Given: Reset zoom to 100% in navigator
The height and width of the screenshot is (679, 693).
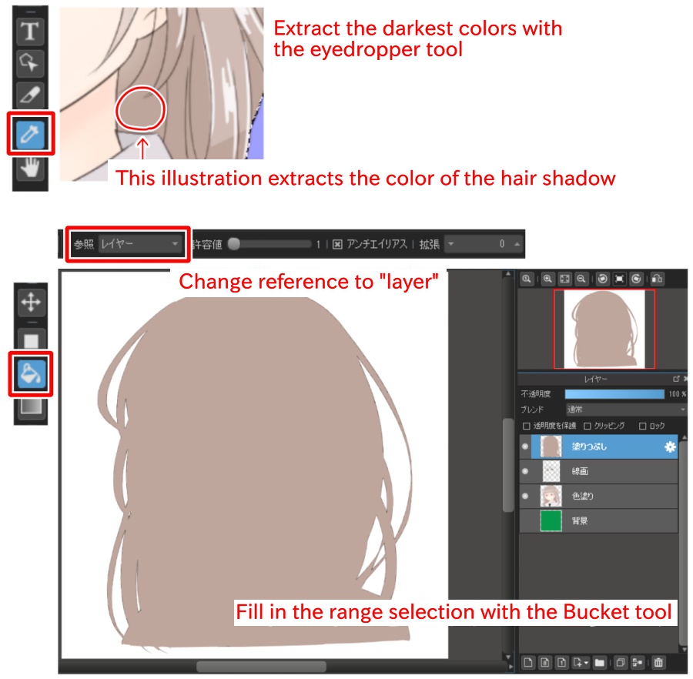Looking at the screenshot, I should tap(527, 279).
